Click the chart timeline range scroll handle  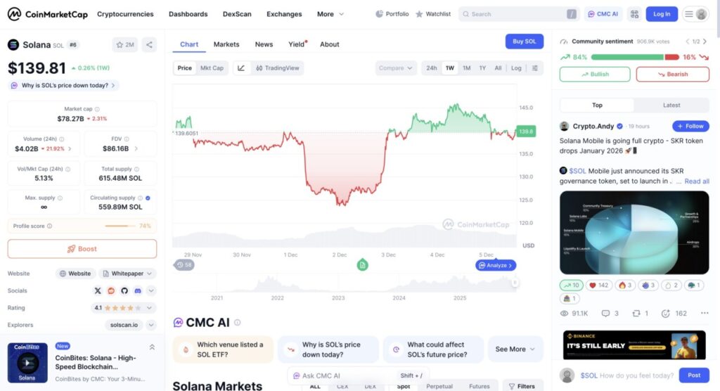tap(515, 282)
